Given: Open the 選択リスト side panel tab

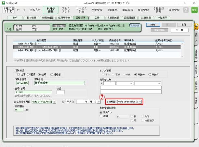Looking at the screenshot, I should [x=196, y=38].
